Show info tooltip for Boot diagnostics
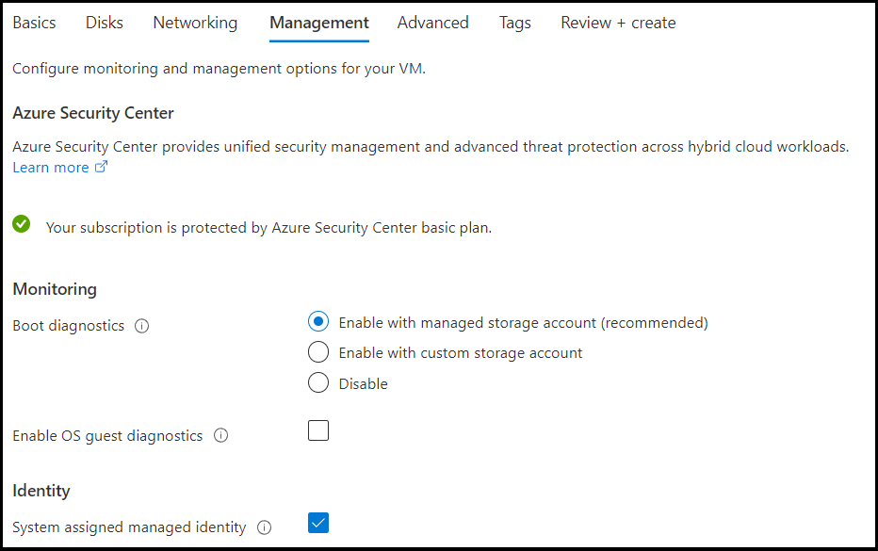This screenshot has width=878, height=551. [141, 326]
